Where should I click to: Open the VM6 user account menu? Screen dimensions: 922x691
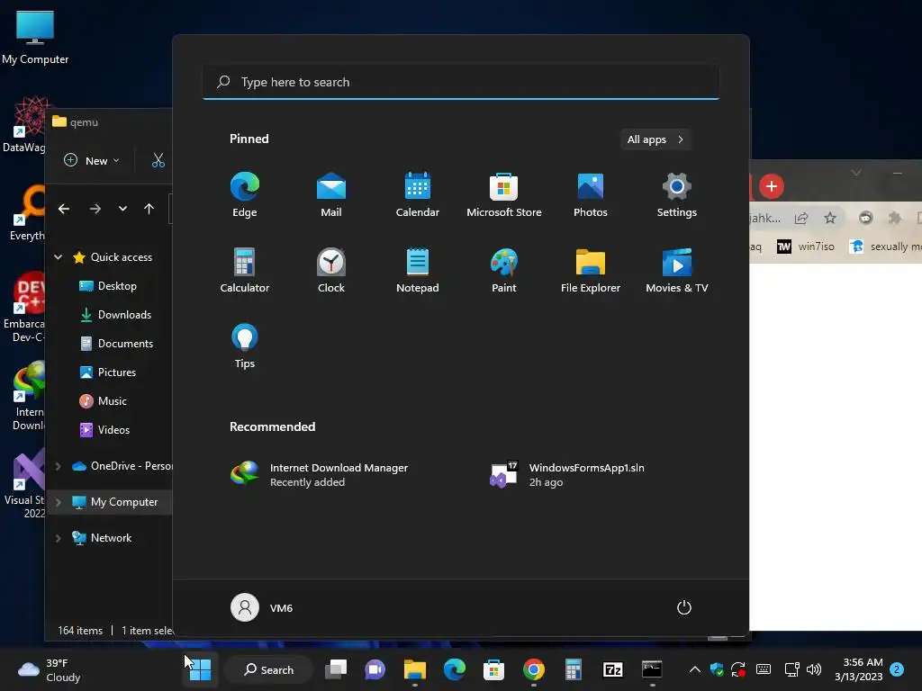click(262, 607)
